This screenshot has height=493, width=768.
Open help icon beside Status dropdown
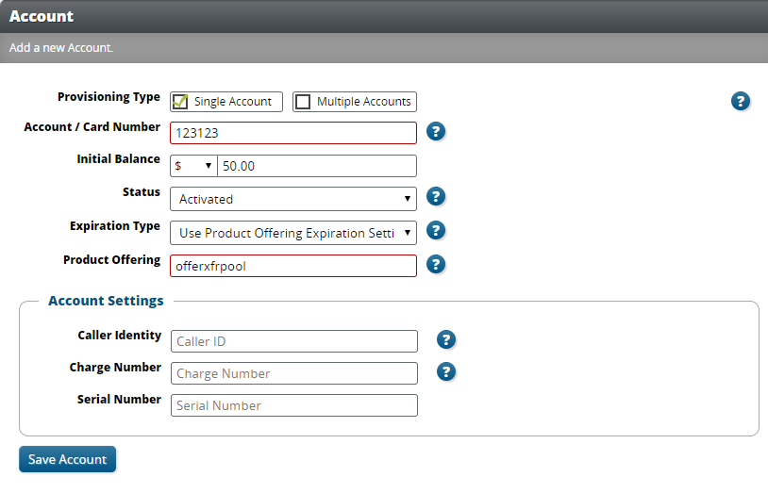tap(435, 197)
